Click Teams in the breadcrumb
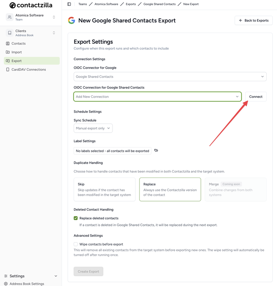Image resolution: width=277 pixels, height=286 pixels. pos(82,4)
